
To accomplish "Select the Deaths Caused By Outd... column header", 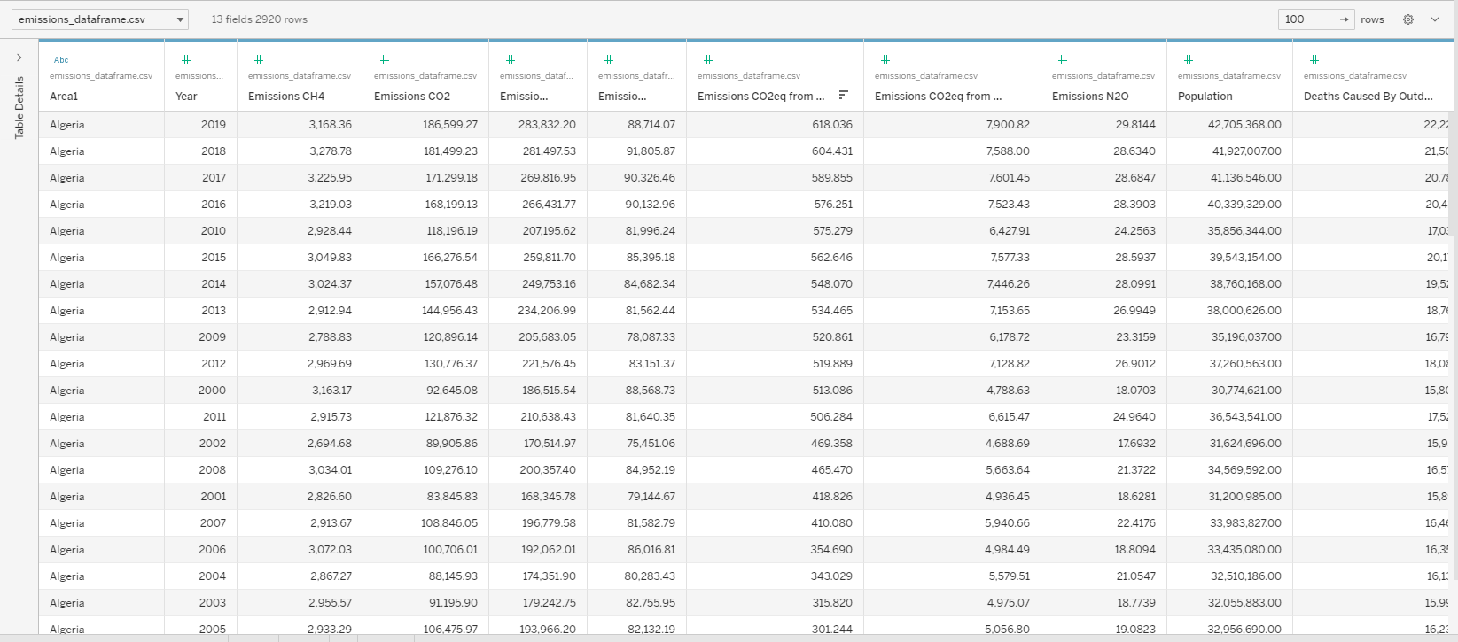I will coord(1368,97).
